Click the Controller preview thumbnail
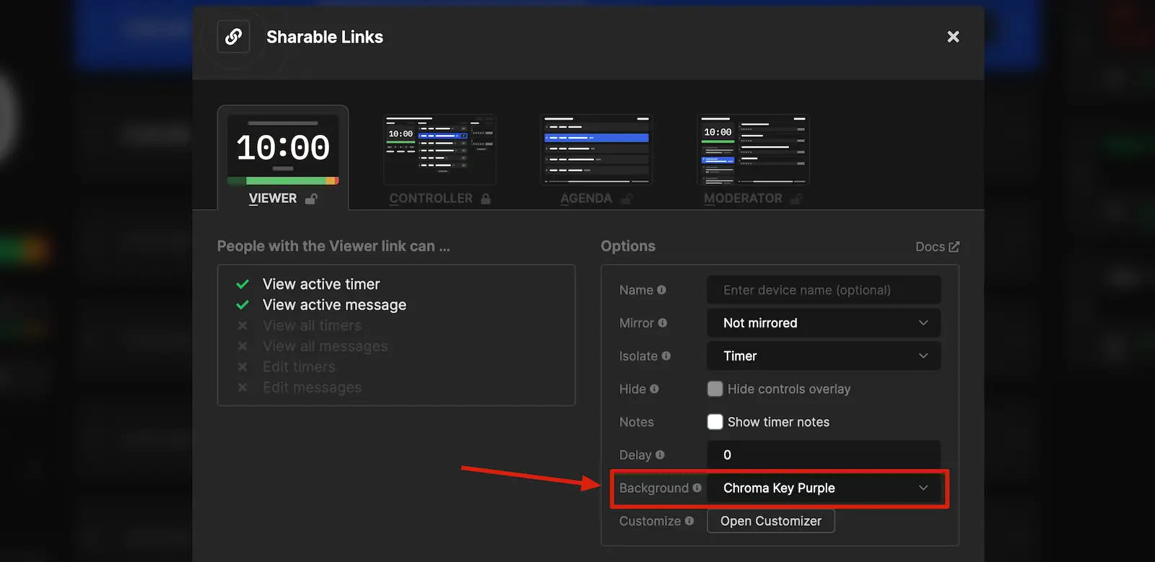The image size is (1155, 562). coord(440,150)
